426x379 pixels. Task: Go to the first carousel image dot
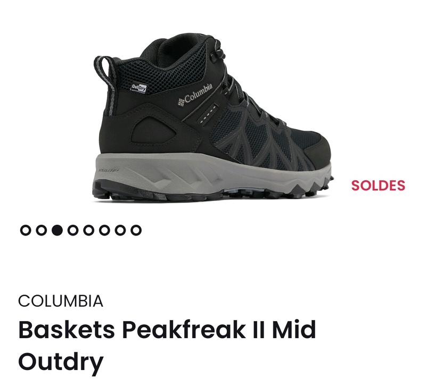26,230
